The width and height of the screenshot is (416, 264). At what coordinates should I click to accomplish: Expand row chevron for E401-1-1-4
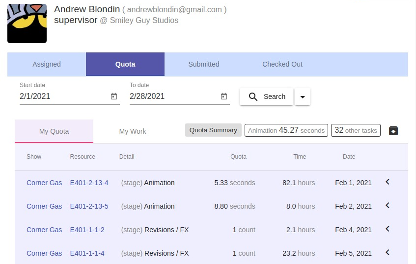pos(388,253)
